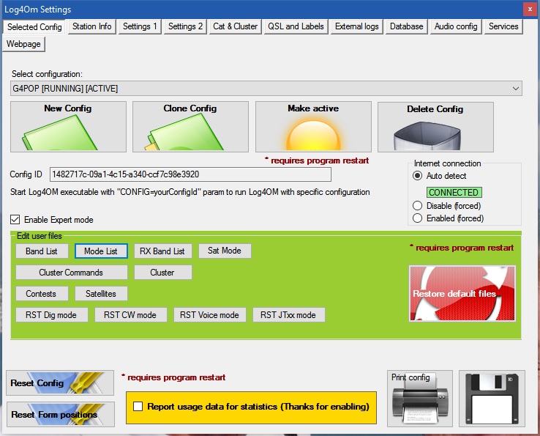Save settings with the floppy disk icon
The height and width of the screenshot is (436, 540).
point(492,399)
